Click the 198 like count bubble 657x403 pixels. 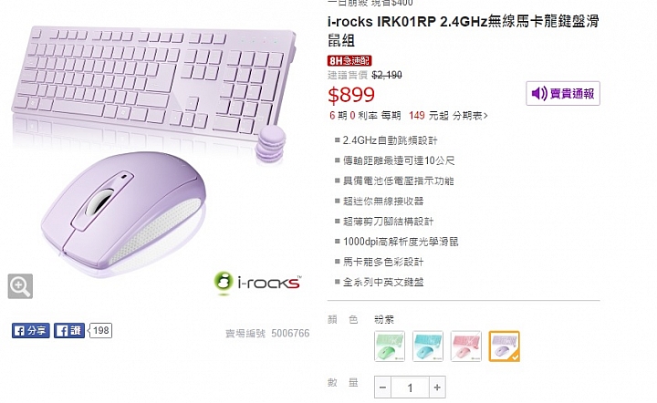tap(100, 331)
